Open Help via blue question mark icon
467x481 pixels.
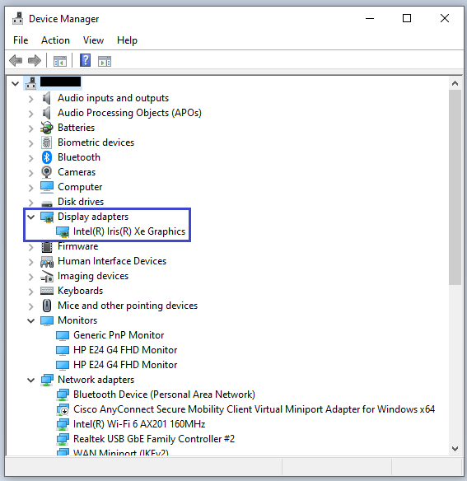86,60
